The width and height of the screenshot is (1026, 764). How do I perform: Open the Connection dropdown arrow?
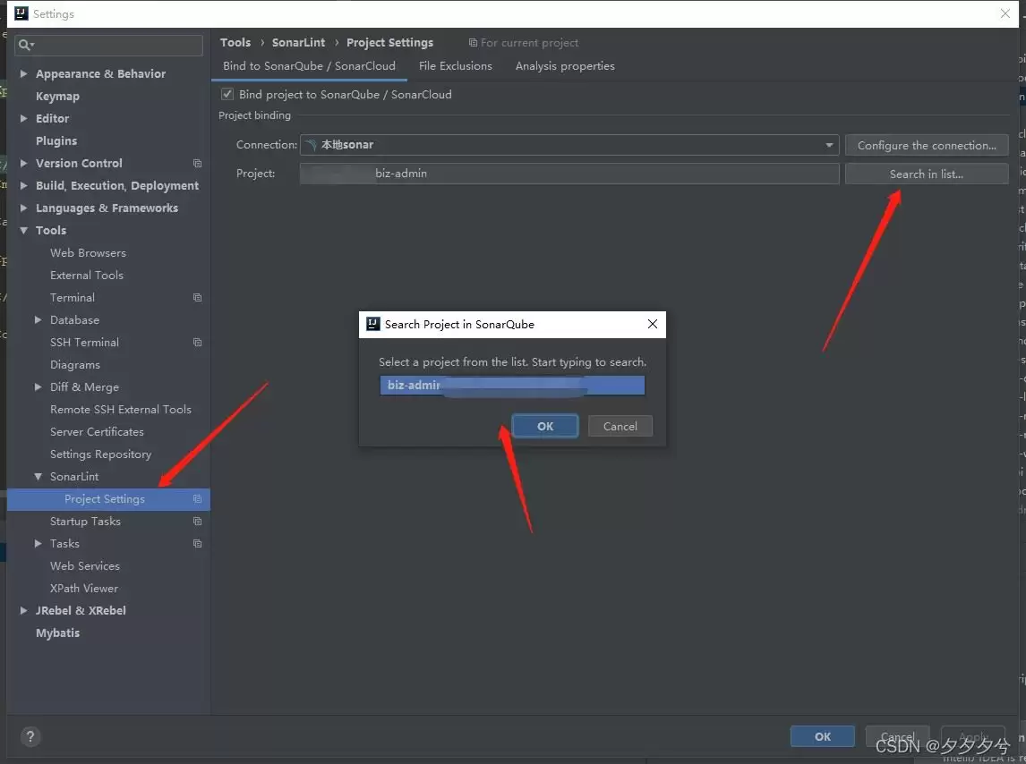pyautogui.click(x=829, y=145)
